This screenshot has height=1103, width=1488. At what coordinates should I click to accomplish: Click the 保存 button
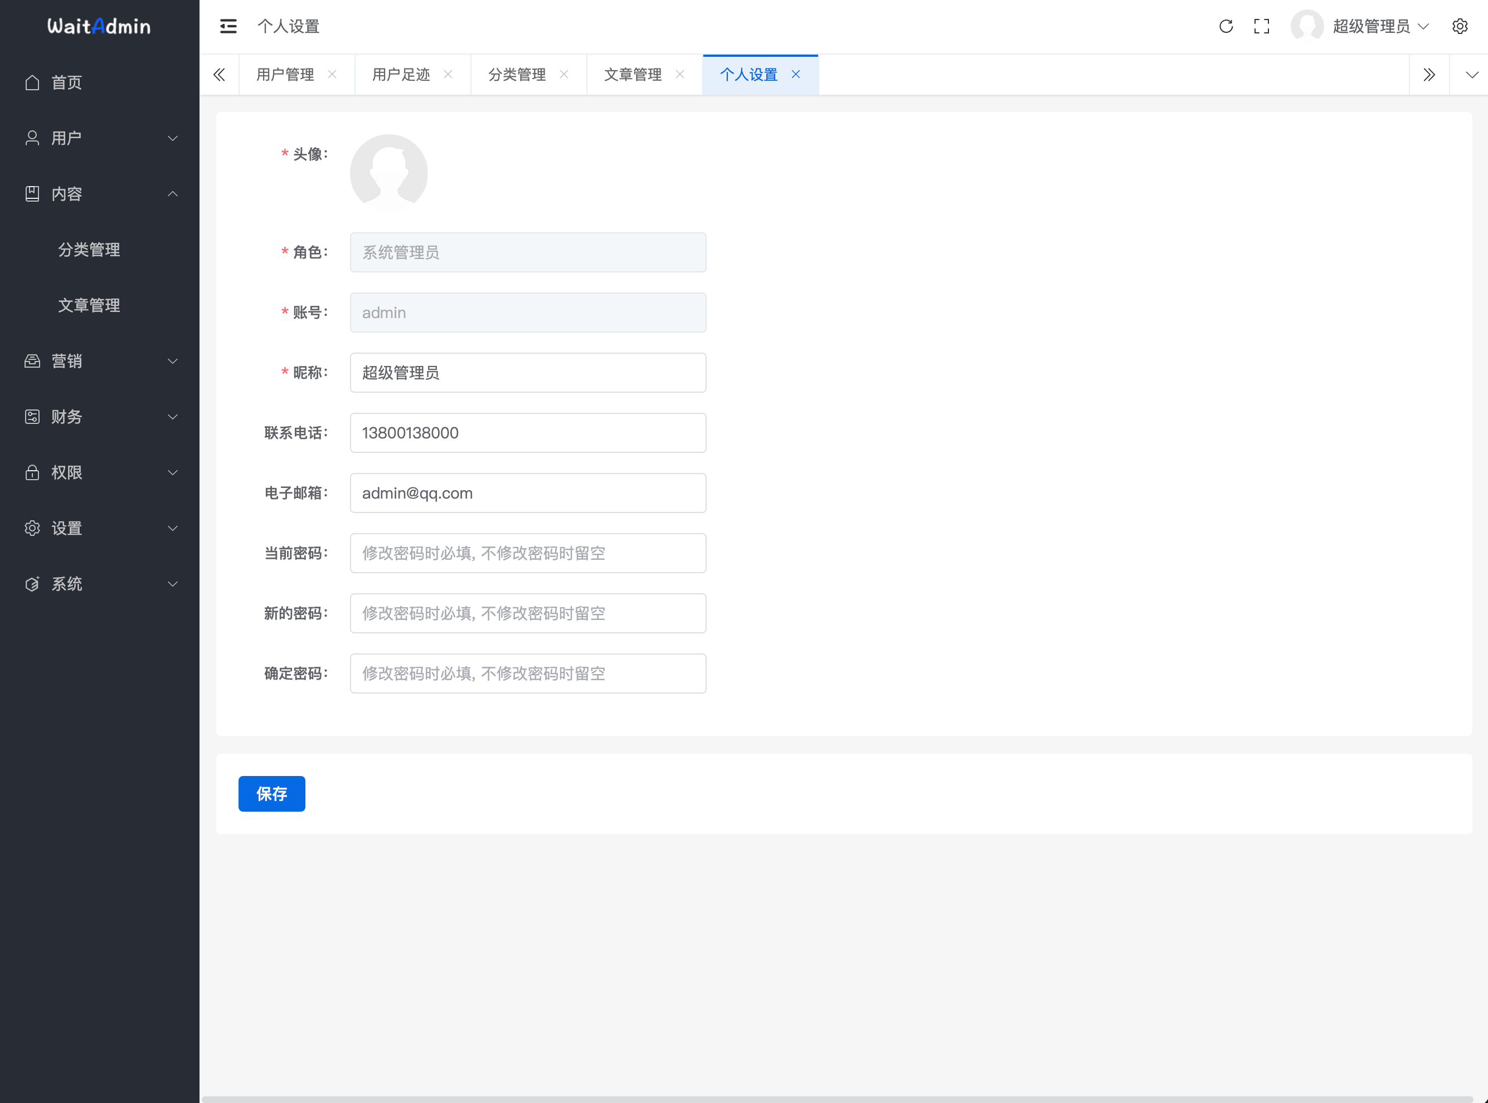click(x=271, y=793)
